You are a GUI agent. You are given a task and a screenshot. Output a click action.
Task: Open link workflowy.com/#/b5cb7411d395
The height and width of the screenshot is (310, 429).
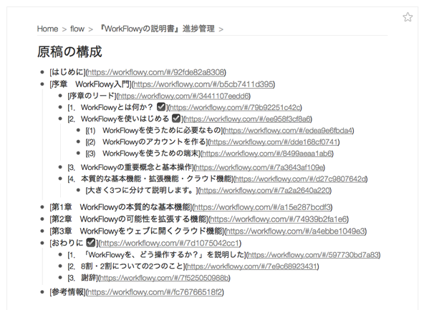[x=203, y=84]
